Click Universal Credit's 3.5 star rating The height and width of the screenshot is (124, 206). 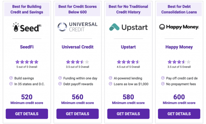point(77,62)
